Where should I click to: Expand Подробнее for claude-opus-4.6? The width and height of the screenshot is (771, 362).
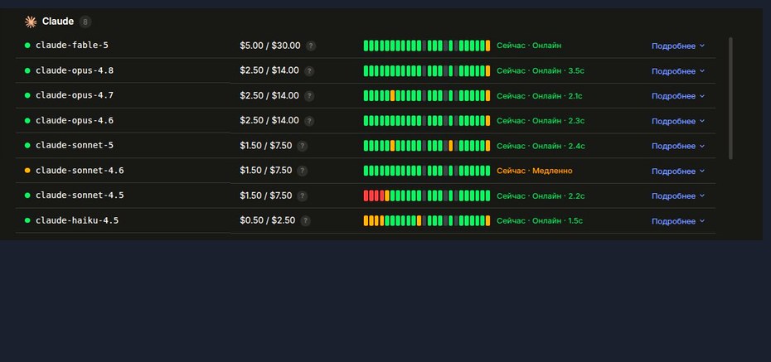678,121
